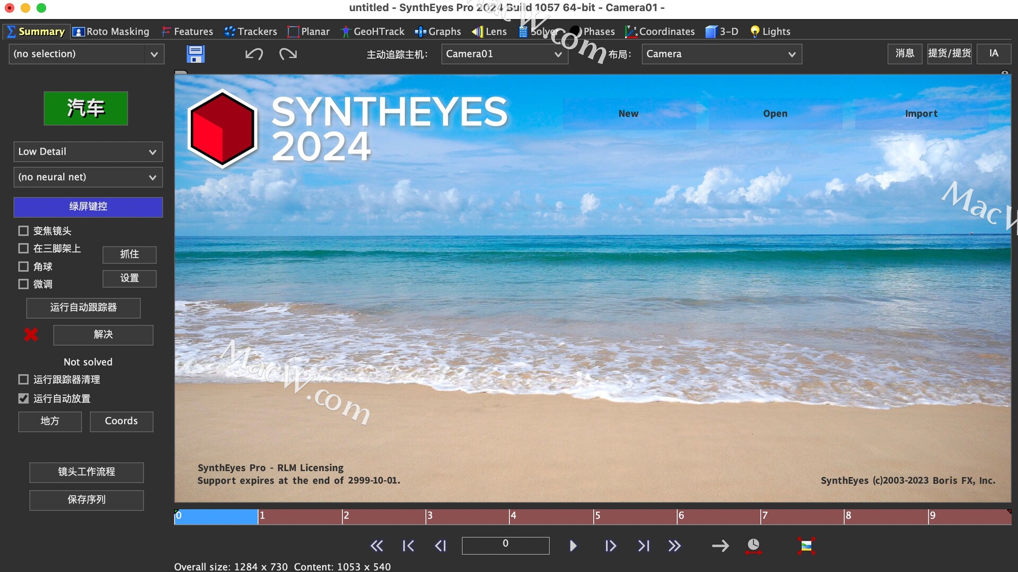Screen dimensions: 1018x572
Task: Click New on the splash screen
Action: click(629, 113)
